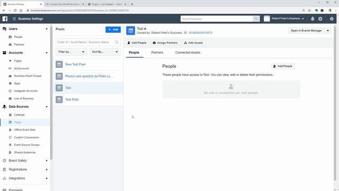Open Custom Conversions

click(x=26, y=137)
